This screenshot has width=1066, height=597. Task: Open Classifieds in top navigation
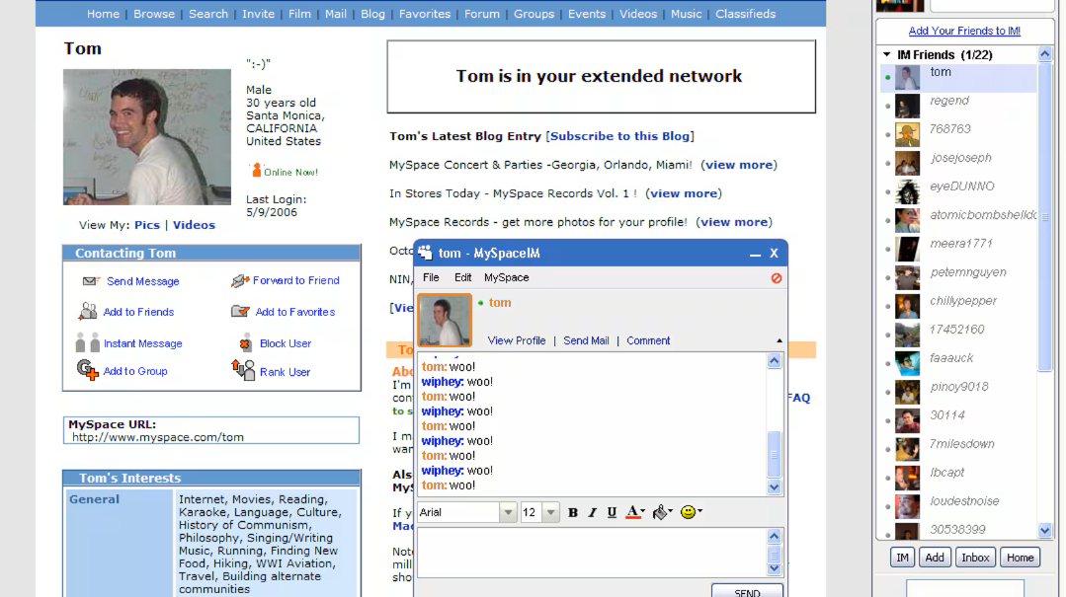click(x=745, y=14)
